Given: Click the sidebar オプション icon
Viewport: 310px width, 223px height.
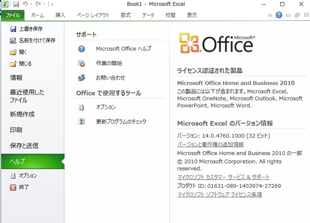Looking at the screenshot, I should [13, 176].
